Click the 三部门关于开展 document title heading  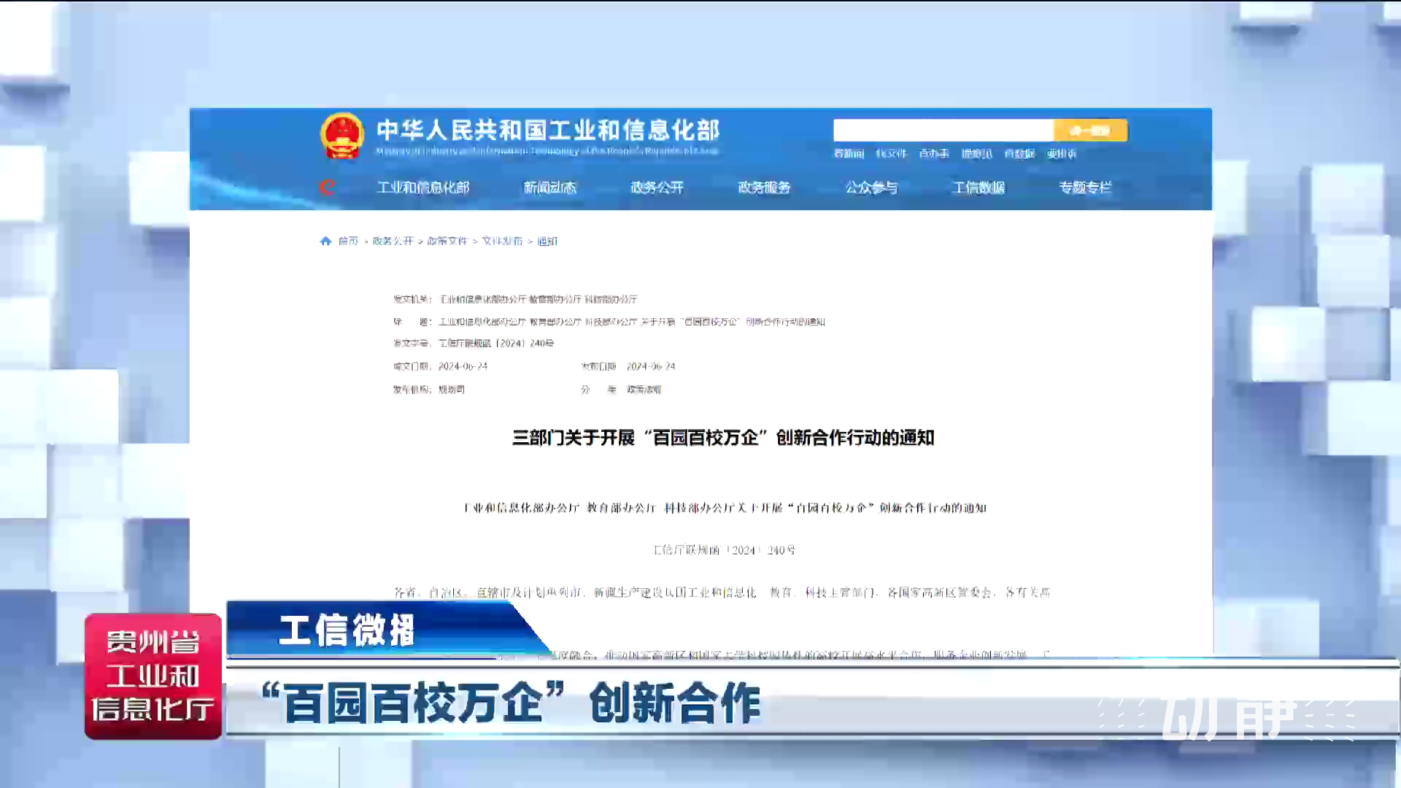722,438
